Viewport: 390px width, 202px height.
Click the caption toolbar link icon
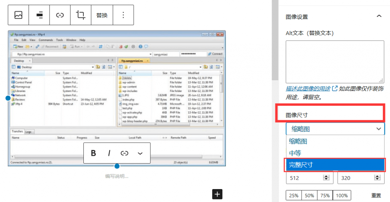(x=125, y=153)
